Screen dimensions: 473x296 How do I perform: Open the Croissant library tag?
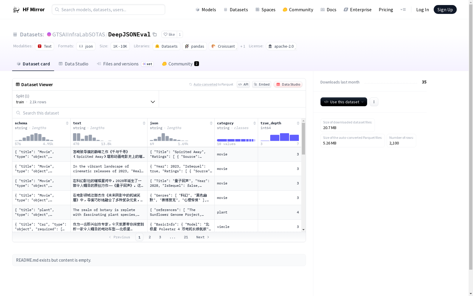[x=223, y=46]
